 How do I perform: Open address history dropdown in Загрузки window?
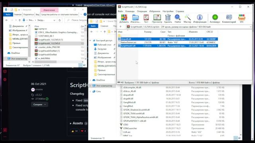pyautogui.click(x=54, y=20)
